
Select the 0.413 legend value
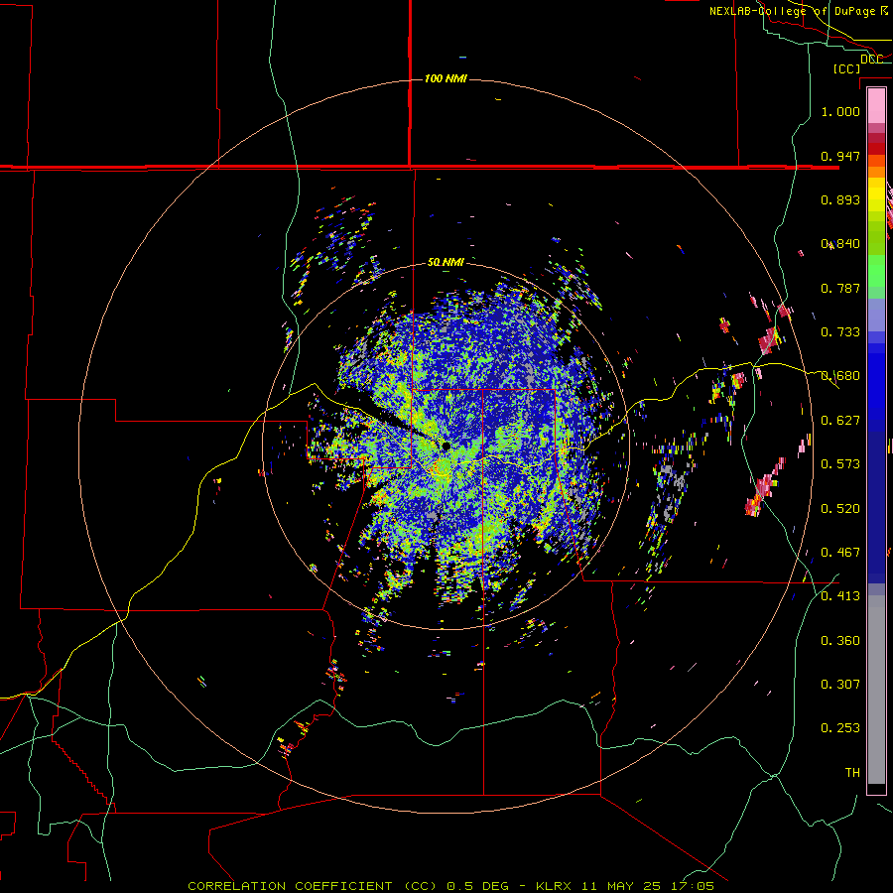coord(840,596)
